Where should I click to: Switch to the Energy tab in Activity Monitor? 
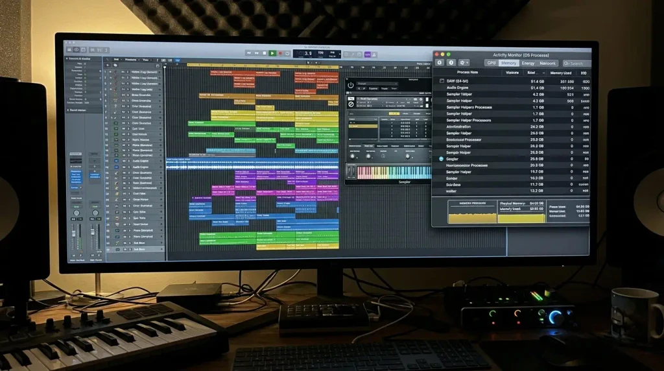point(528,63)
